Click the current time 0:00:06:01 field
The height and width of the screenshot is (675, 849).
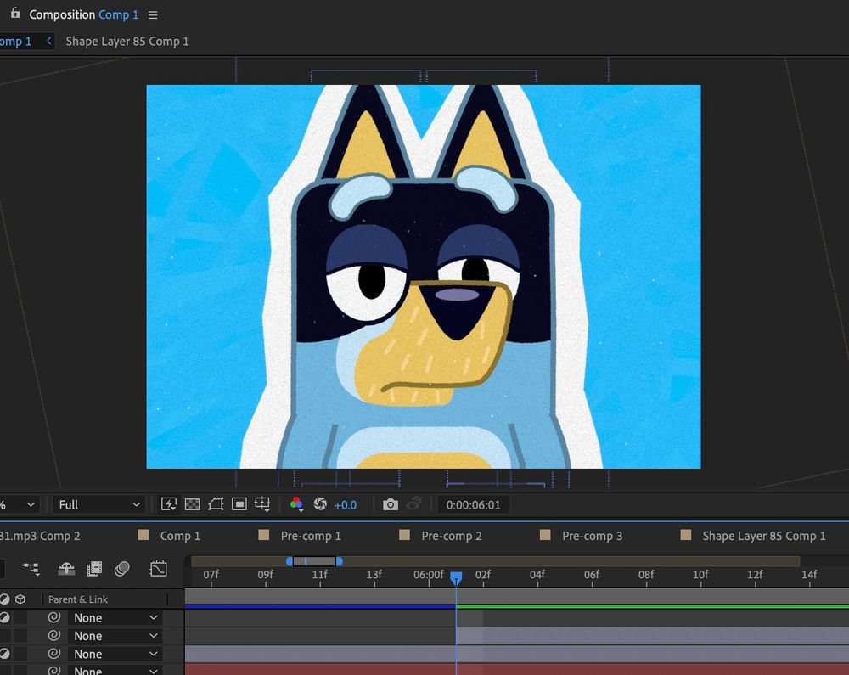(x=474, y=504)
